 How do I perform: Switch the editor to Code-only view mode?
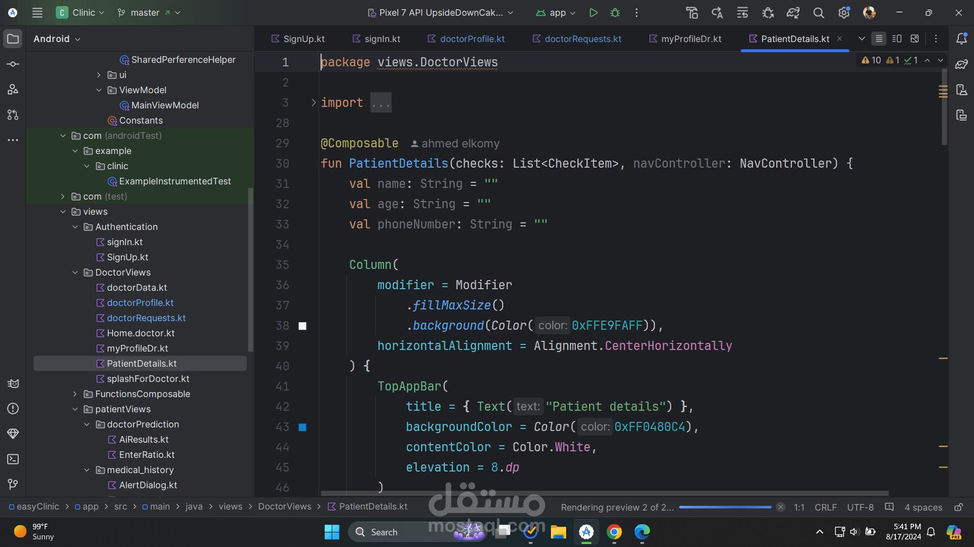tap(879, 39)
